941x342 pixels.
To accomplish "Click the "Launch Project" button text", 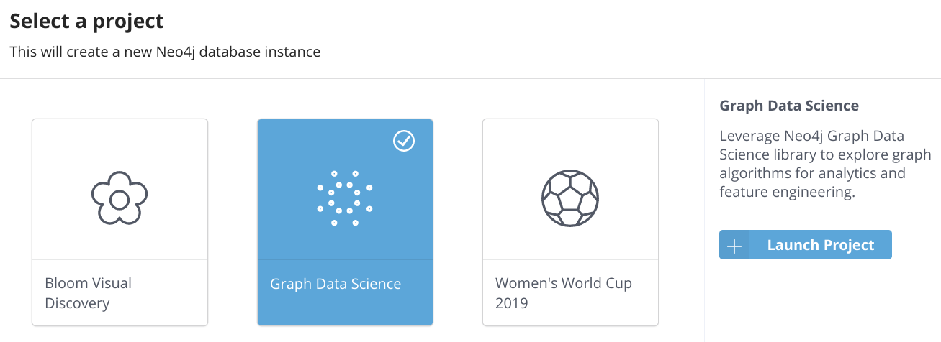I will [821, 245].
